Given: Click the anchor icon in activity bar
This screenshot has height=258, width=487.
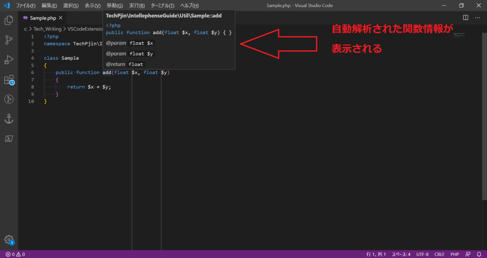Looking at the screenshot, I should tap(9, 119).
